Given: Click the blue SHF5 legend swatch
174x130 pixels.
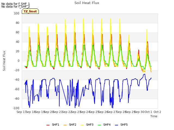Looking at the screenshot, I should tap(117, 125).
